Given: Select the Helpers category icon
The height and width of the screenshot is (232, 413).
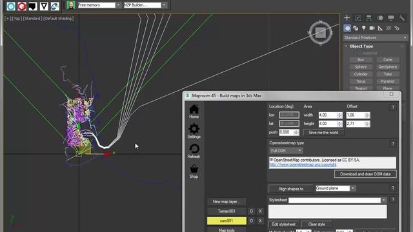Looking at the screenshot, I should [380, 28].
